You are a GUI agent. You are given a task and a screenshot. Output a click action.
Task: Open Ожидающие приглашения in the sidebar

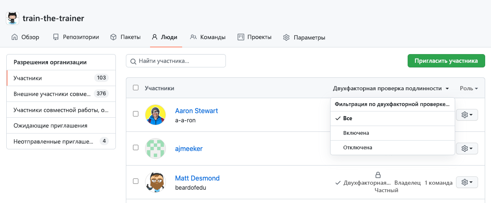pos(61,126)
